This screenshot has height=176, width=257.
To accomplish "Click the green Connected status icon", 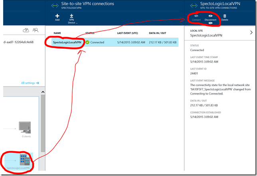I will click(x=87, y=42).
